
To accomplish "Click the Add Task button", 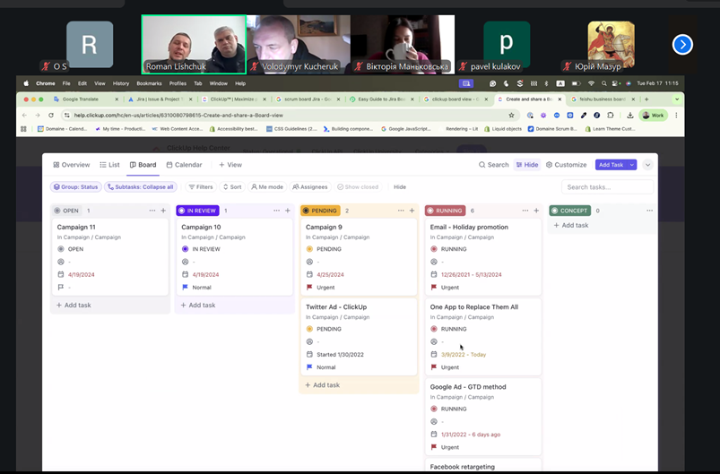I will (x=612, y=165).
